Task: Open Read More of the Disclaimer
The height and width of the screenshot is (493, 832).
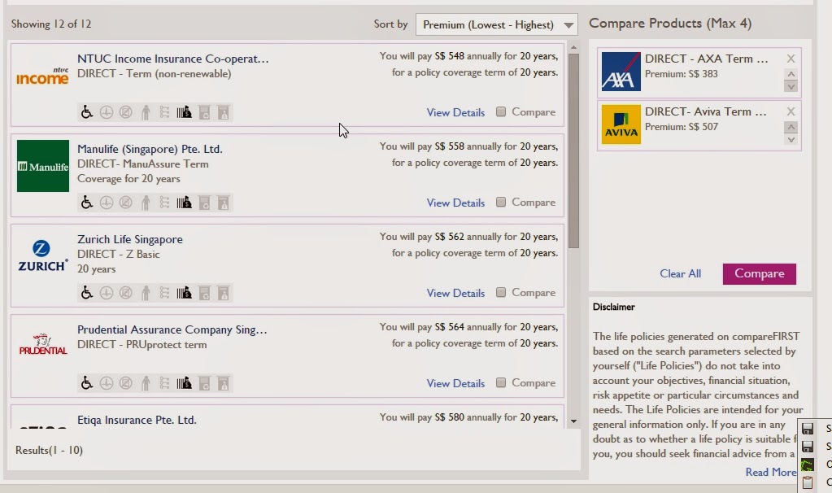Action: [x=770, y=472]
